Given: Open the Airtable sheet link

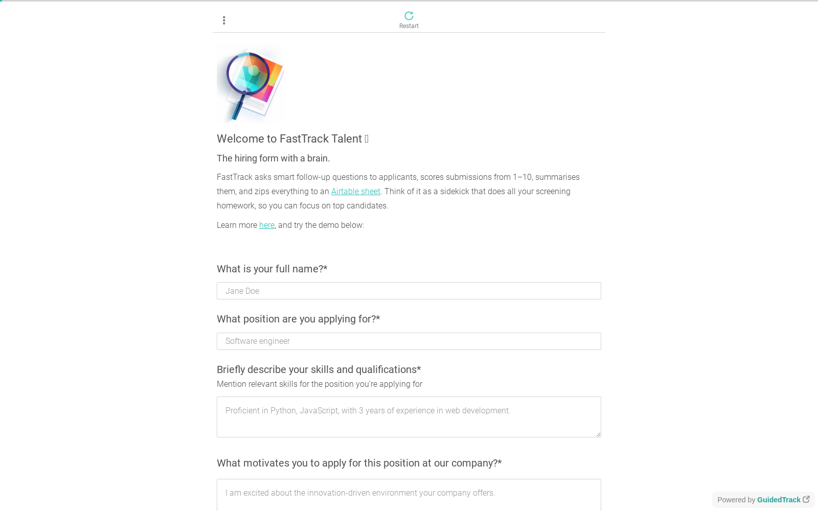Looking at the screenshot, I should [x=356, y=191].
